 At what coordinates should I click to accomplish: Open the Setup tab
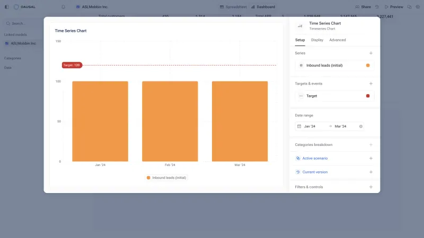pyautogui.click(x=300, y=40)
